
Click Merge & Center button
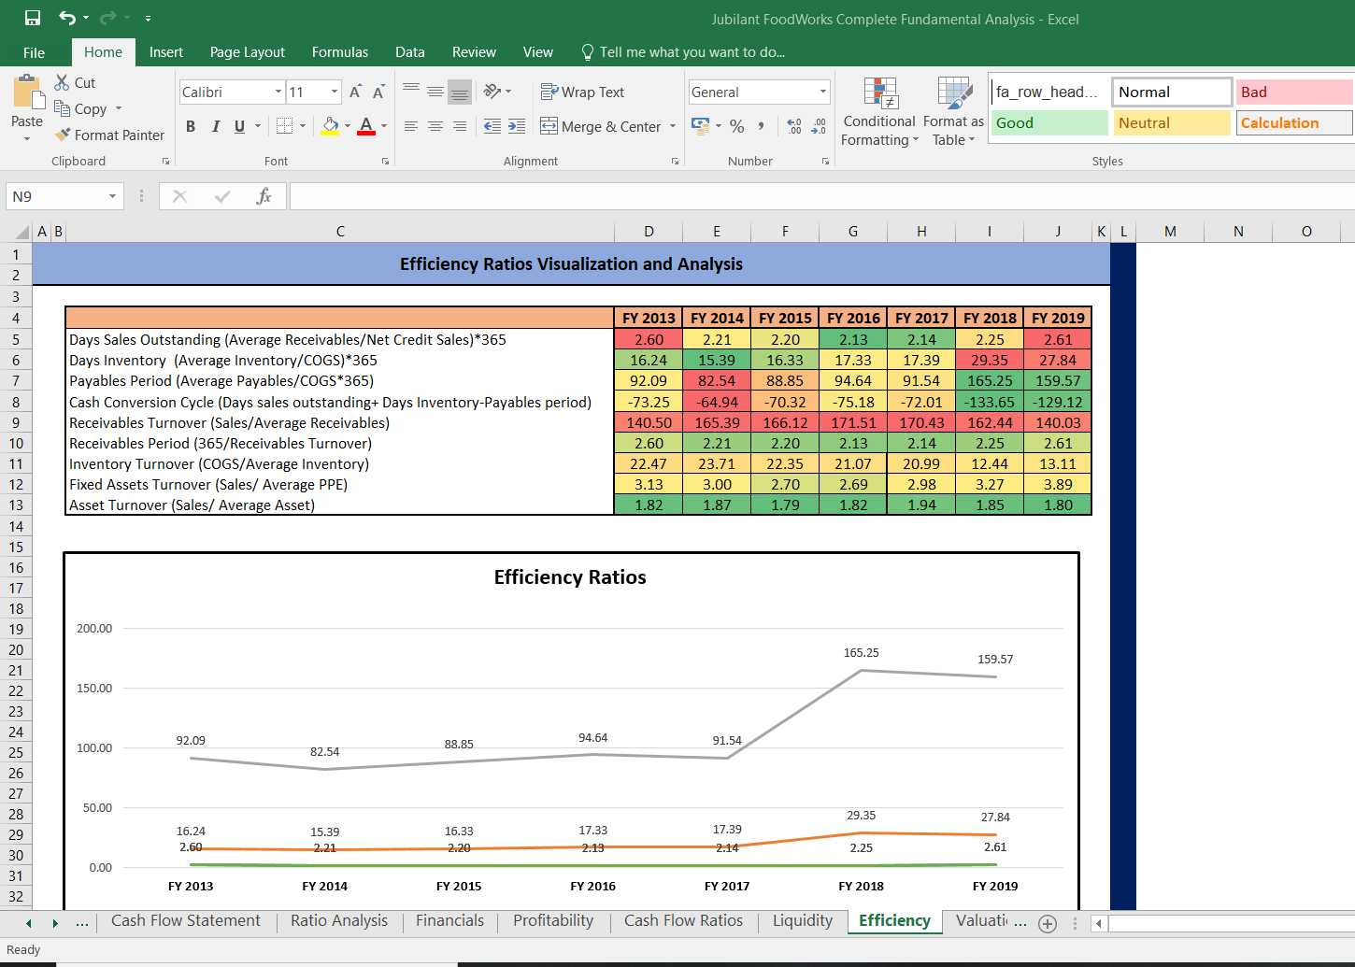click(x=601, y=126)
